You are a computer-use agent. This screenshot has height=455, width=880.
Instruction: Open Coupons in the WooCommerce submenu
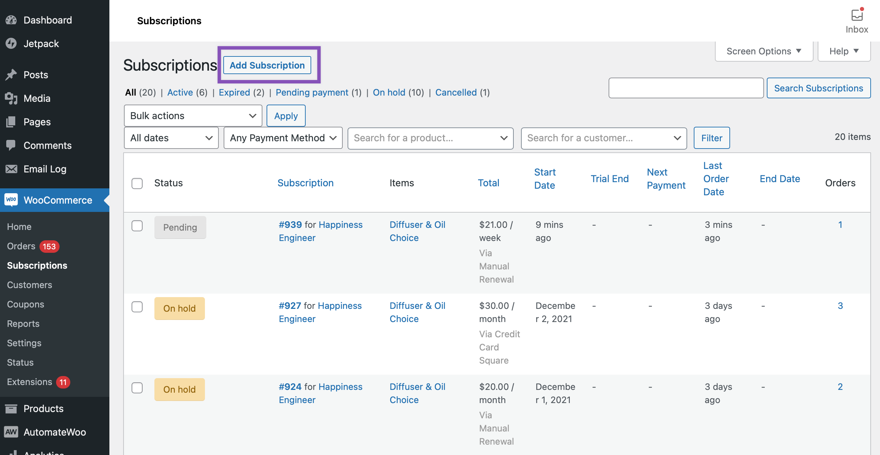26,304
